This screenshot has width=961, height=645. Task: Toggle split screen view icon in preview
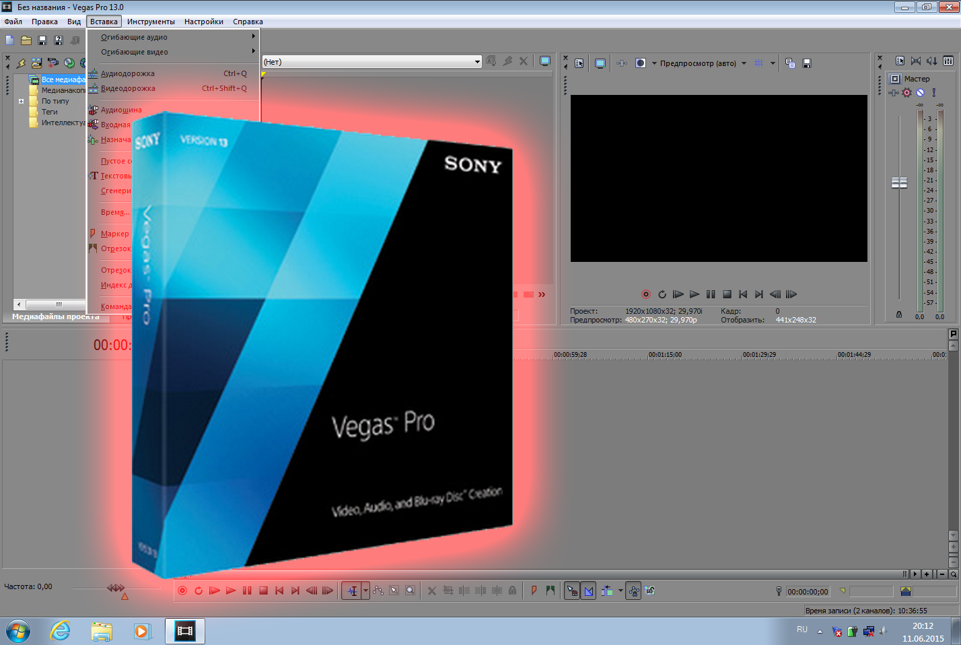[641, 63]
